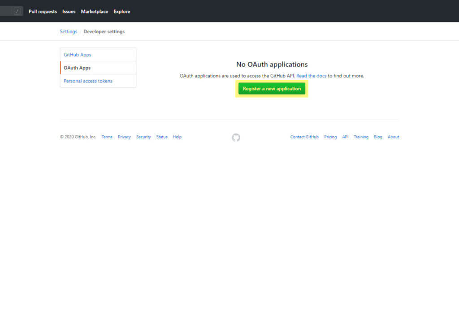This screenshot has height=335, width=459.
Task: Open the Read the docs link
Action: [x=311, y=76]
